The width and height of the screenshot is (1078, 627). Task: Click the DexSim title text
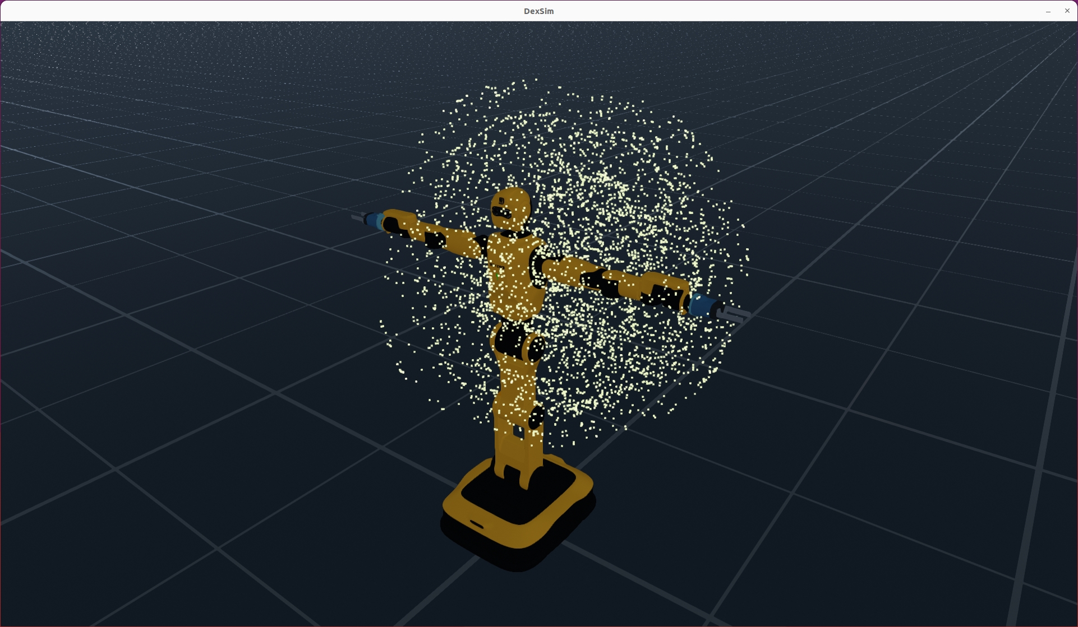tap(538, 11)
